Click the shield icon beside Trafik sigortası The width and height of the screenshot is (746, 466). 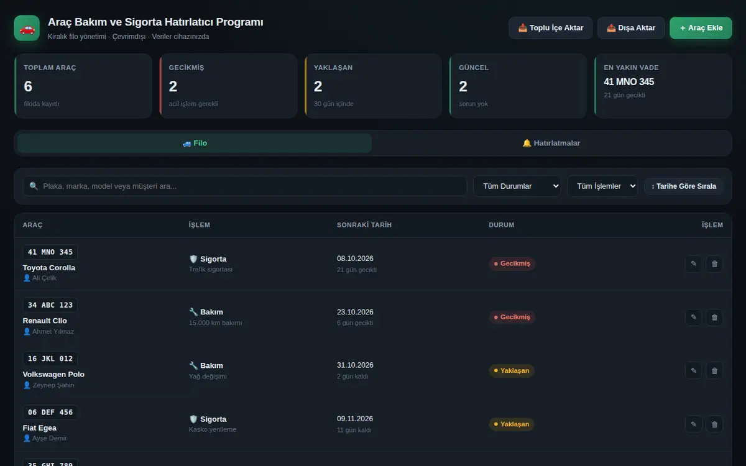point(193,258)
